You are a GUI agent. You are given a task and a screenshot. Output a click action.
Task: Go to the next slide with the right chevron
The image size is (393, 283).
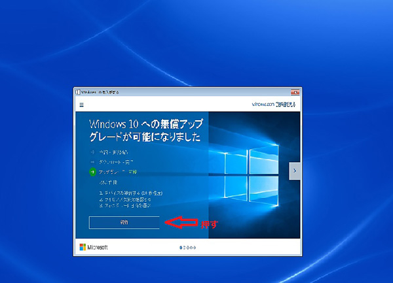point(295,171)
